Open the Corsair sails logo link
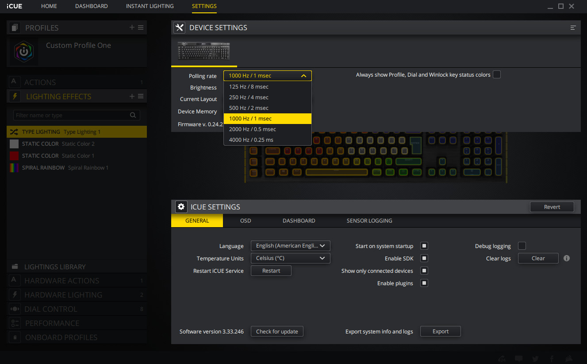This screenshot has width=587, height=364. click(569, 359)
